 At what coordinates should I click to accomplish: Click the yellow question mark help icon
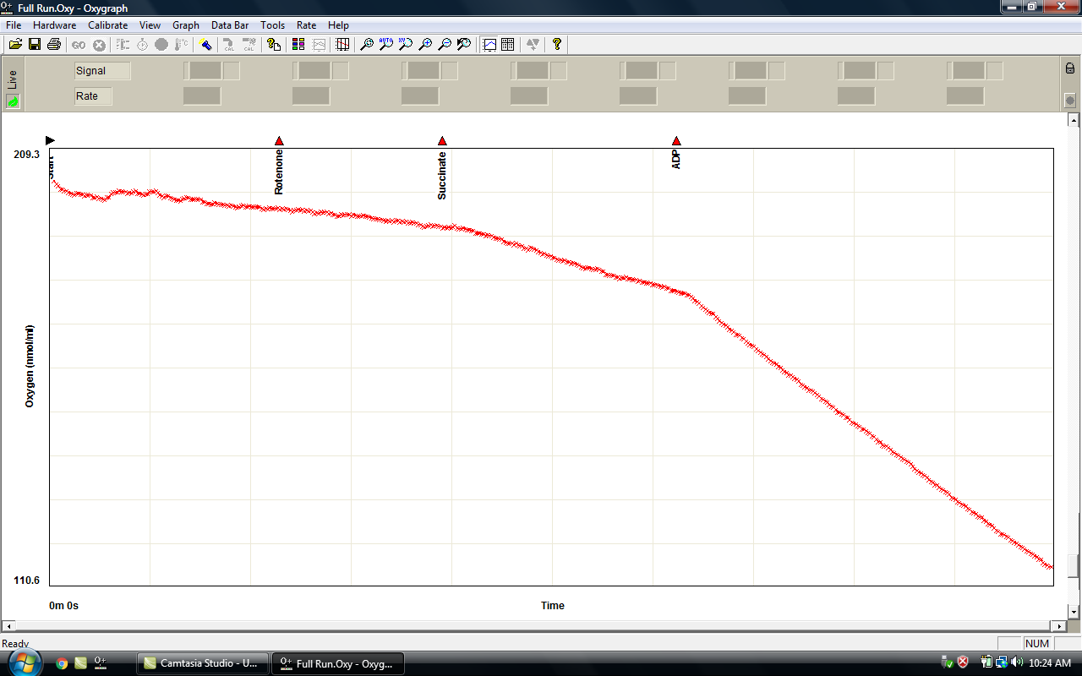tap(557, 44)
